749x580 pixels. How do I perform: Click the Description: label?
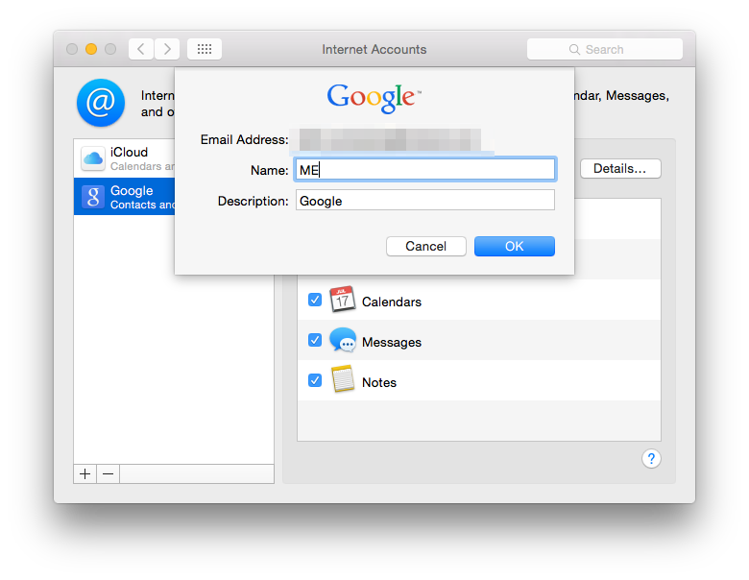pos(254,201)
